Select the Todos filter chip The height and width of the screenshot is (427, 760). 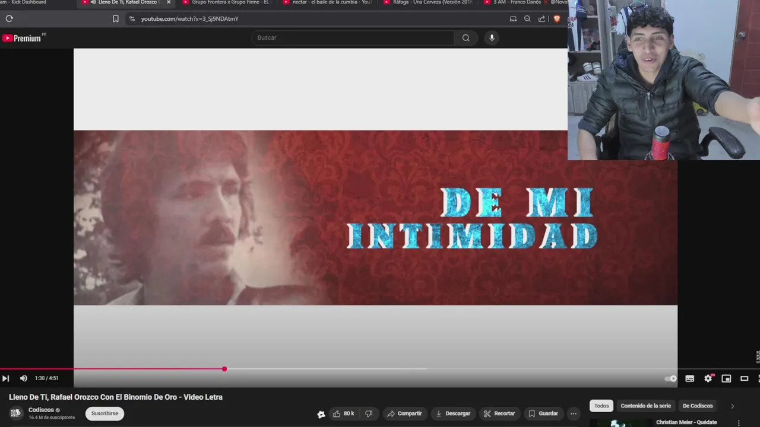coord(601,406)
